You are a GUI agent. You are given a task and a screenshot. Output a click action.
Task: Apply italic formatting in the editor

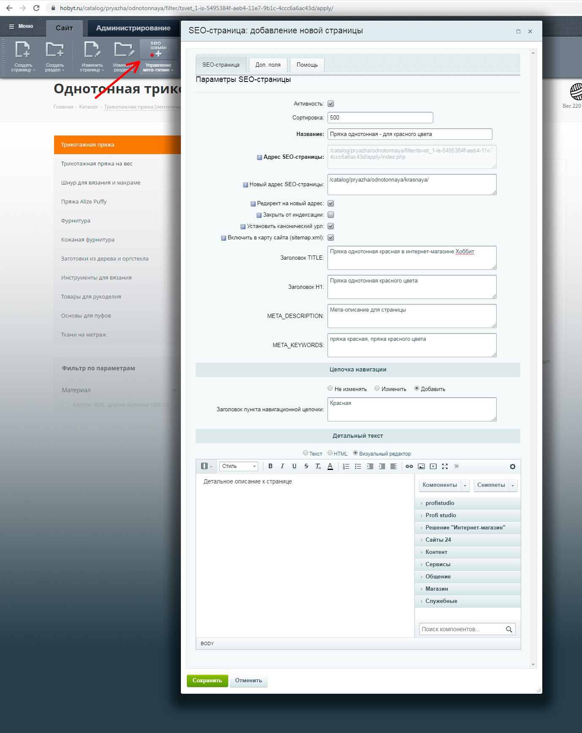(x=282, y=466)
